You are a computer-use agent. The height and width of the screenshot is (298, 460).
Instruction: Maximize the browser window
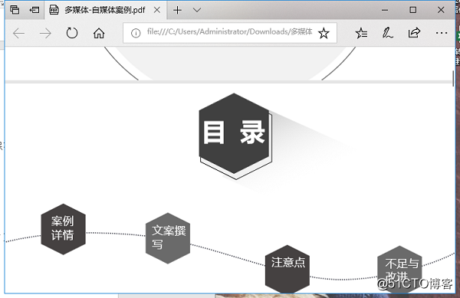point(412,10)
